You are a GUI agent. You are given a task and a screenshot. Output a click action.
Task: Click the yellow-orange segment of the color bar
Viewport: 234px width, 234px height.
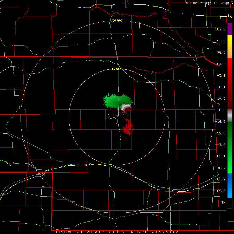(x=230, y=46)
